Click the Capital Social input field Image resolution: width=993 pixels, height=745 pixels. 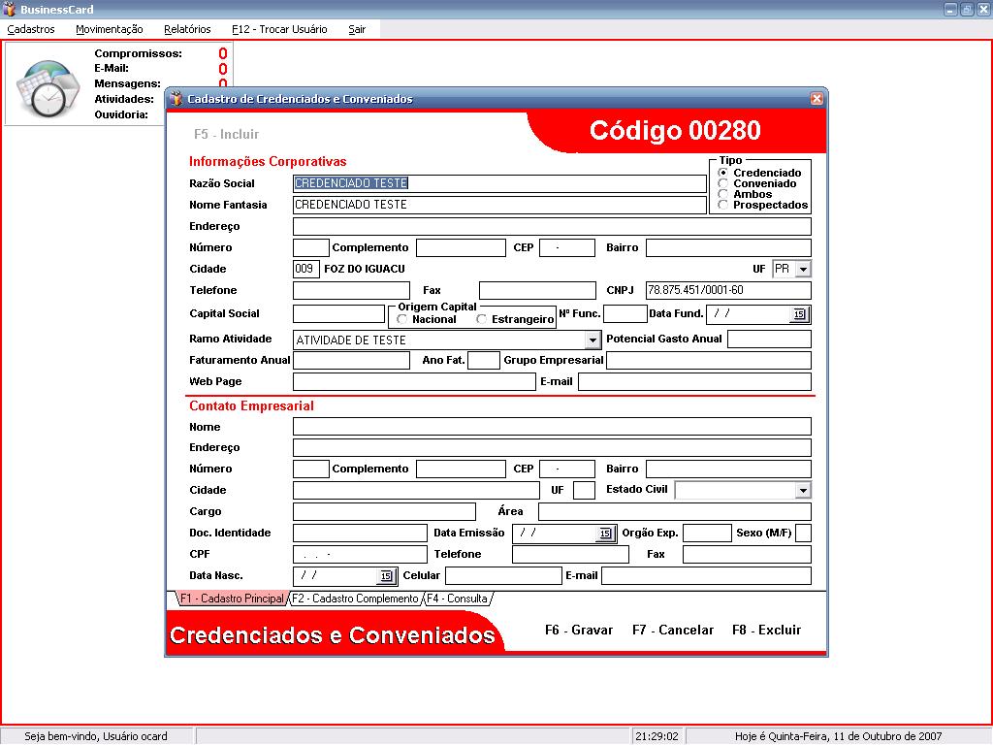click(x=338, y=314)
